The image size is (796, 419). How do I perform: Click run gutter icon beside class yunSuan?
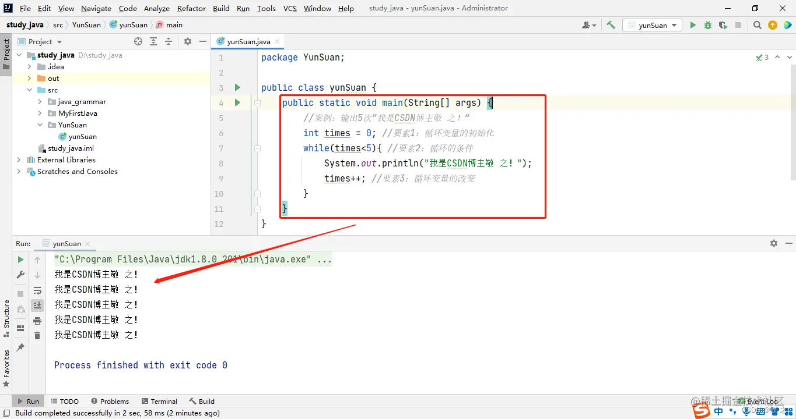click(237, 87)
